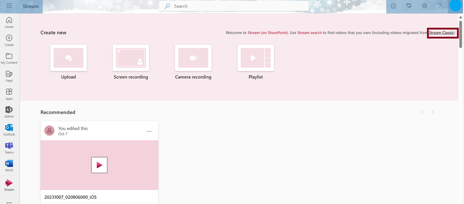Click the Help question mark icon
464x204 pixels.
coord(439,6)
